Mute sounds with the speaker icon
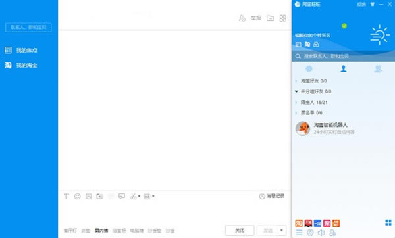 click(x=321, y=233)
